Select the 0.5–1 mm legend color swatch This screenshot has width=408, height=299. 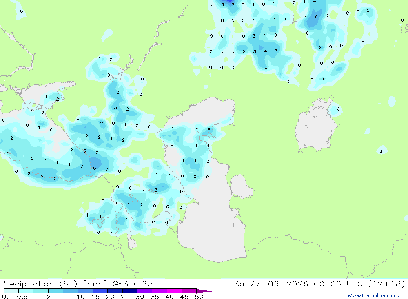coord(26,291)
